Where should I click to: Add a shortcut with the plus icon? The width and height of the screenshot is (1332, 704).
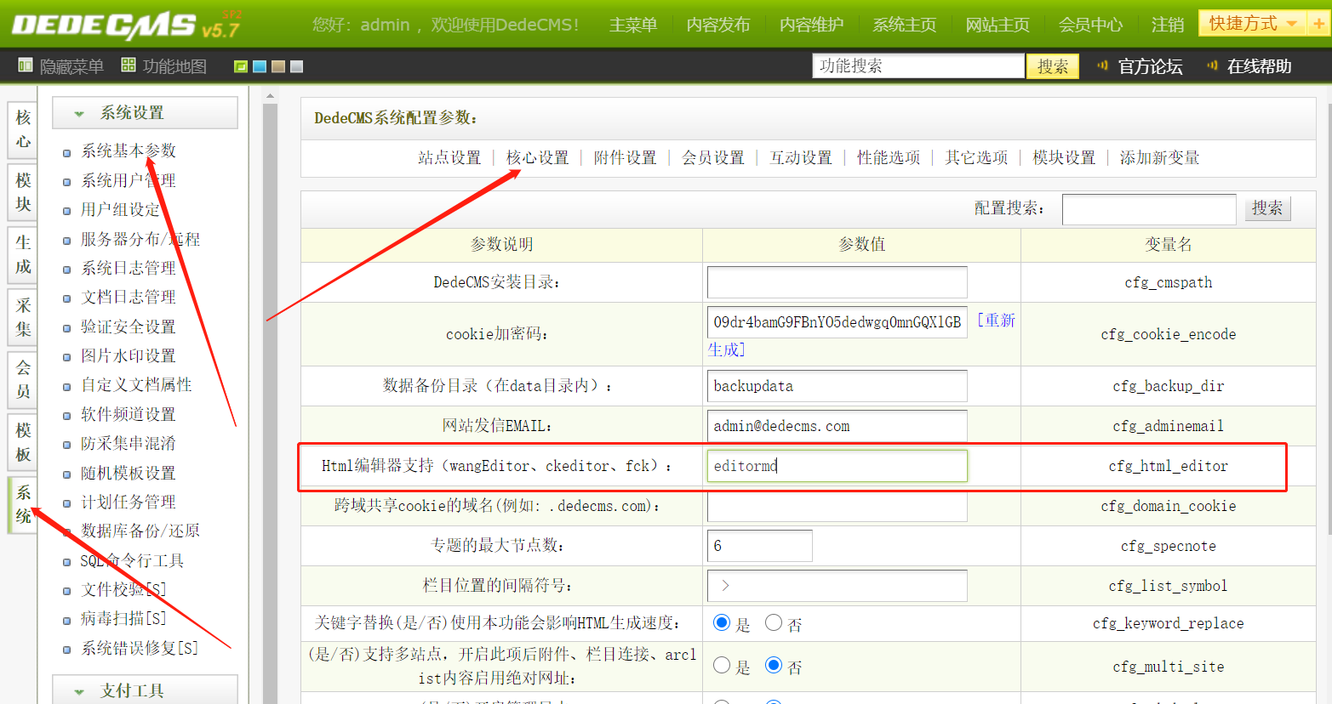coord(1319,24)
